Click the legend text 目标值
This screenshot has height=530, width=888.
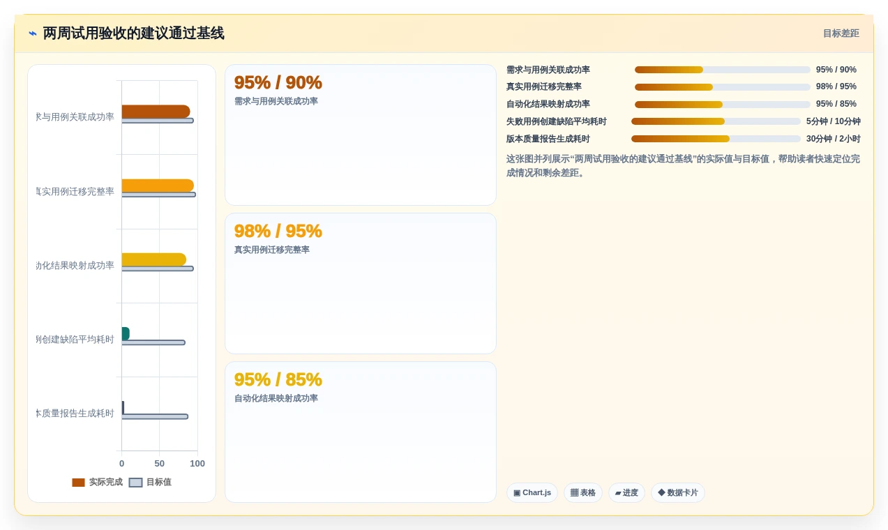pos(158,482)
